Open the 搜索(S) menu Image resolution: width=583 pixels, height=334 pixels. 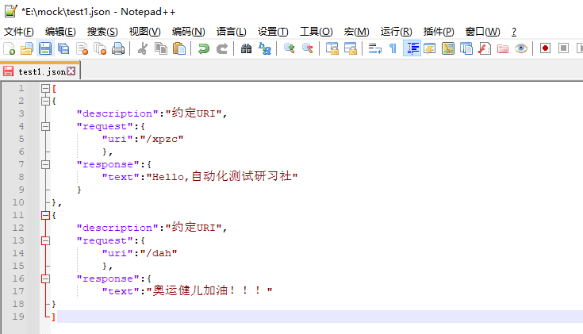click(x=102, y=32)
